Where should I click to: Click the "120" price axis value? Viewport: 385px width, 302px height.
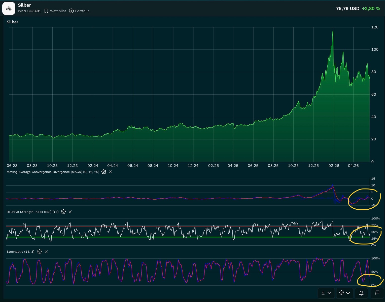click(375, 27)
